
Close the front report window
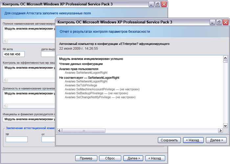coord(226,22)
